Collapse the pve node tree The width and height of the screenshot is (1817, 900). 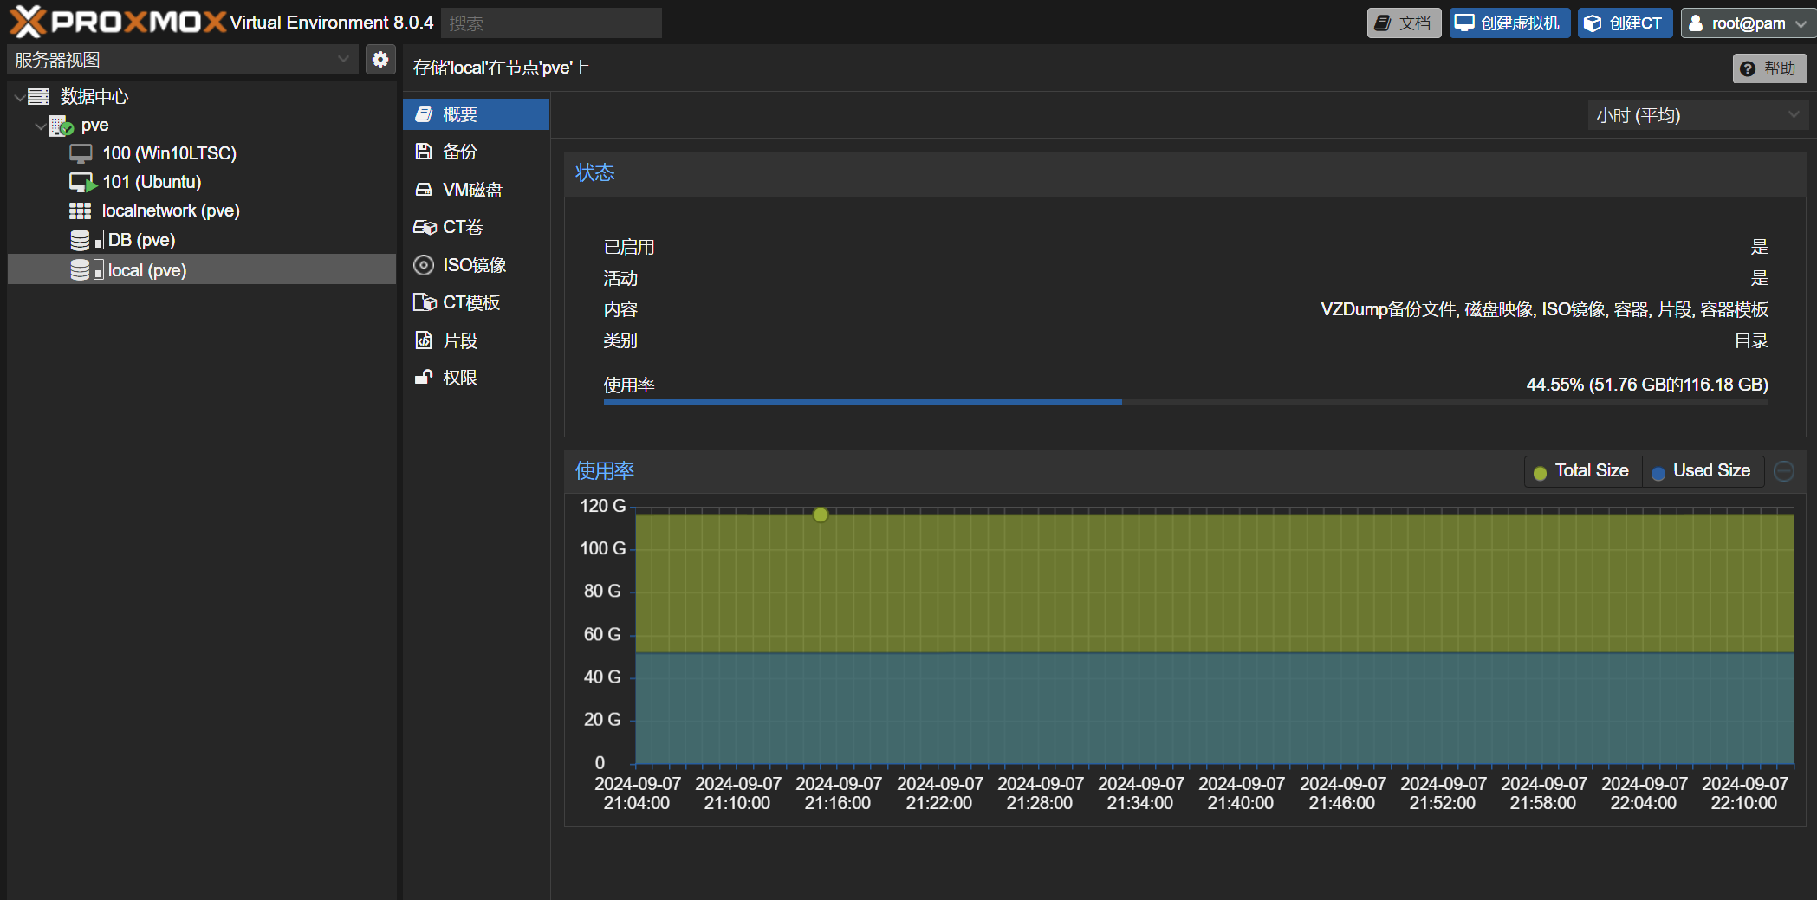40,126
